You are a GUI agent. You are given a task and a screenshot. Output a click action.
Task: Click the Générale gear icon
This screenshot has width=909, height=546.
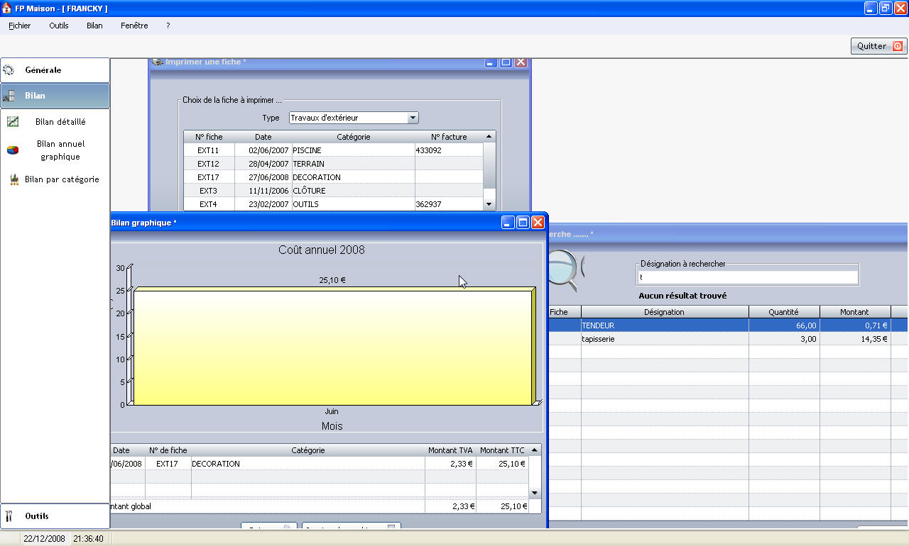click(9, 70)
